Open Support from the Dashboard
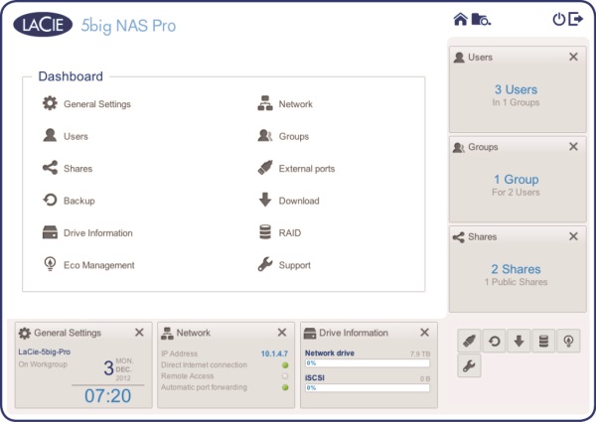This screenshot has width=596, height=422. point(295,265)
